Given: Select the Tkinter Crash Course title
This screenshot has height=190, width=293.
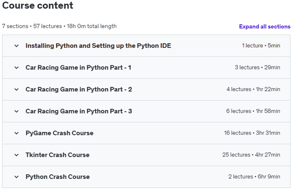Looking at the screenshot, I should [x=57, y=155].
